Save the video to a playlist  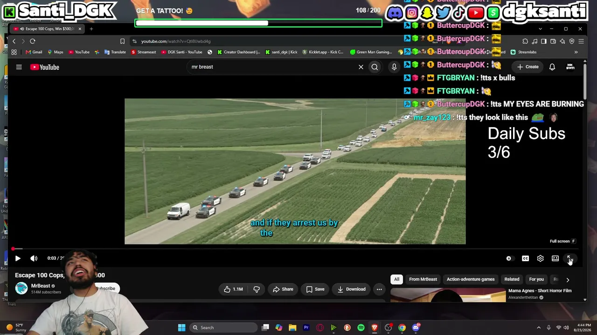coord(315,289)
